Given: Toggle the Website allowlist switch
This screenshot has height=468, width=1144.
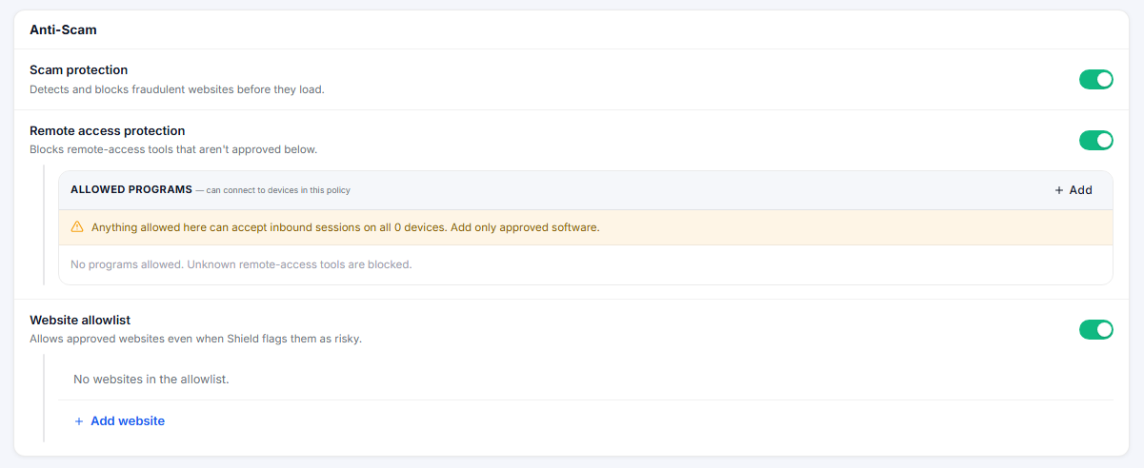Looking at the screenshot, I should (x=1095, y=330).
